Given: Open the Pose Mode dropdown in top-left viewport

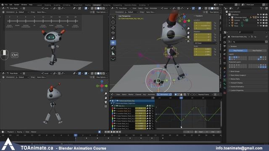Looking at the screenshot, I should (14, 8).
